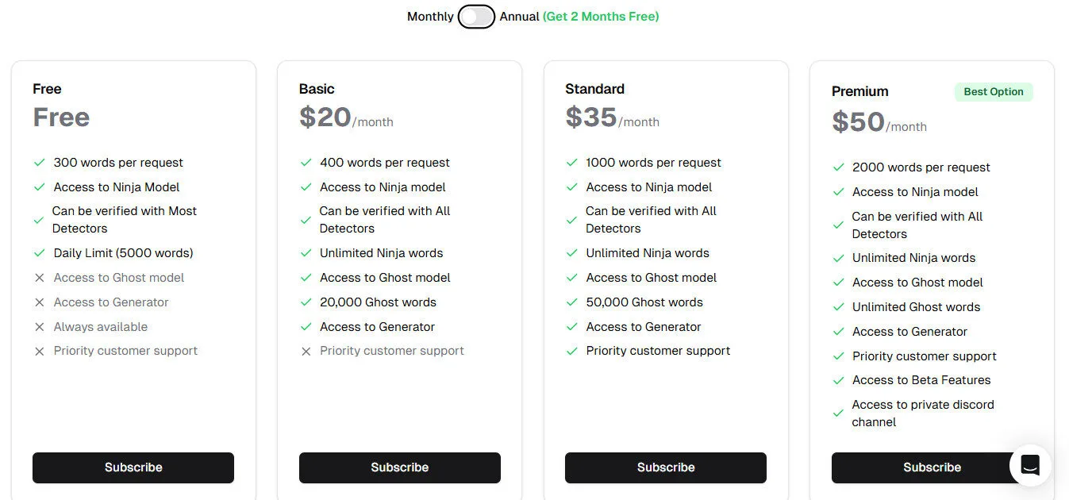This screenshot has width=1069, height=500.
Task: Click the X icon beside Always available
Action: 40,327
